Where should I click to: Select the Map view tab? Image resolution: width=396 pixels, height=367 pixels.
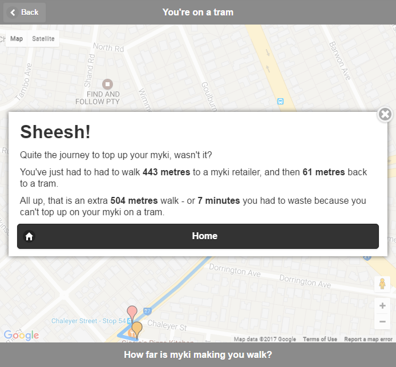click(17, 39)
